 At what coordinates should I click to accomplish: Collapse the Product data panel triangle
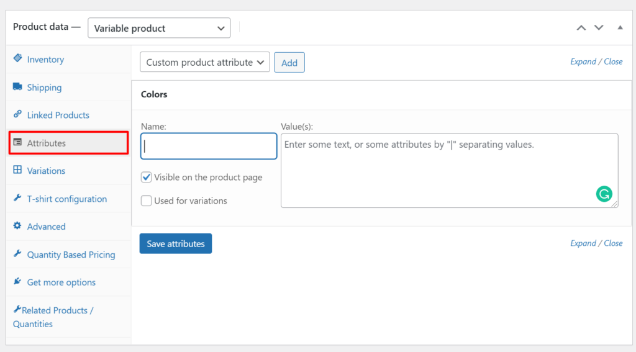click(620, 28)
